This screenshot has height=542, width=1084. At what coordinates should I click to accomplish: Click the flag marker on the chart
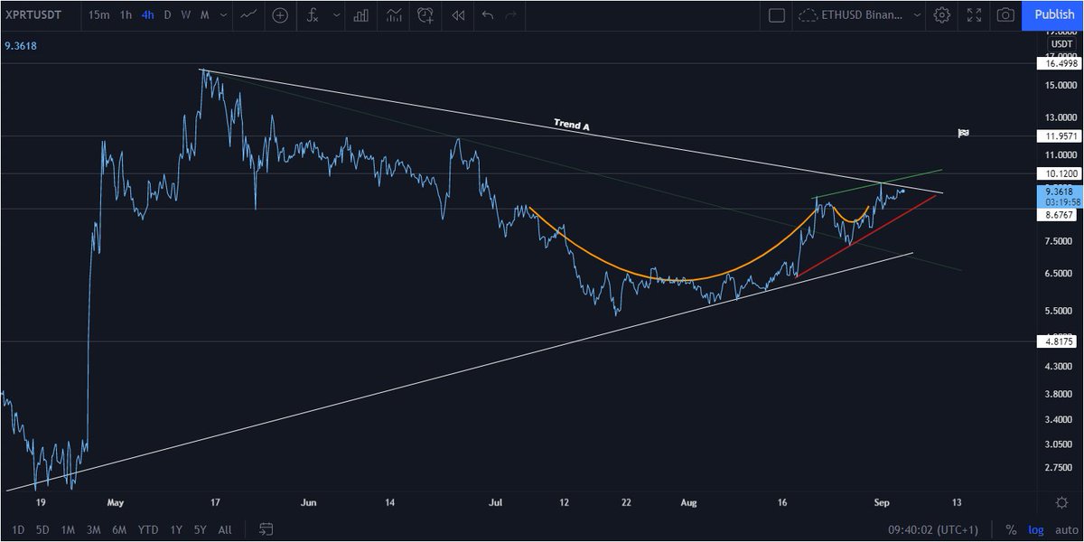click(x=964, y=133)
